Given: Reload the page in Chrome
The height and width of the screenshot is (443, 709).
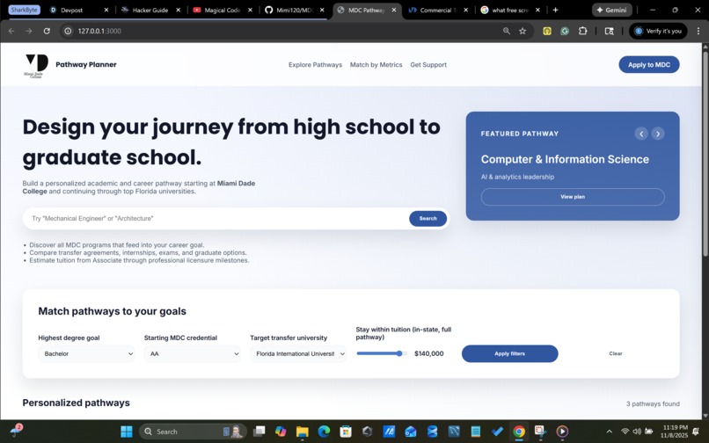Looking at the screenshot, I should (47, 31).
